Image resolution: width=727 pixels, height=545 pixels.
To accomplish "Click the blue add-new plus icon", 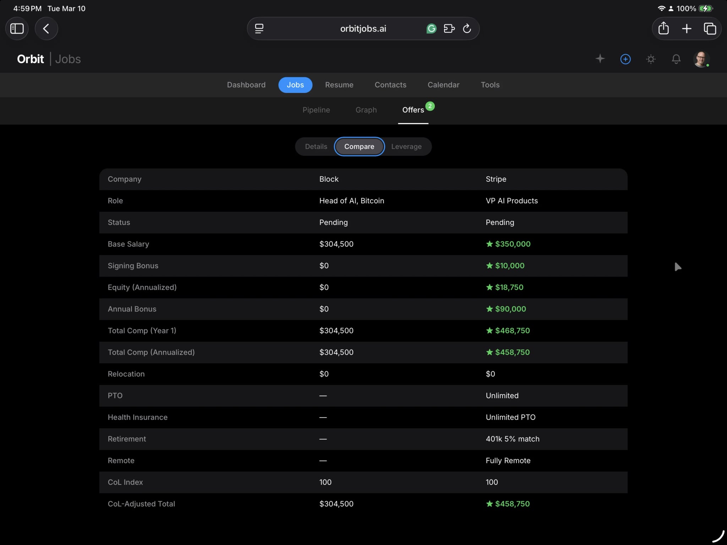I will click(x=625, y=59).
